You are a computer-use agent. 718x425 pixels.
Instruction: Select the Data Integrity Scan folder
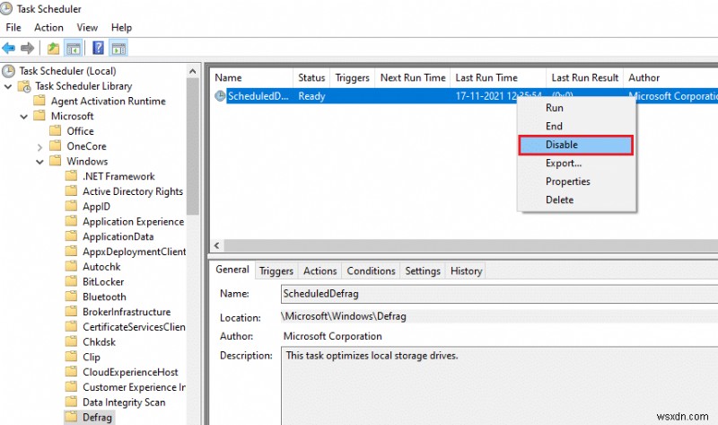[124, 402]
